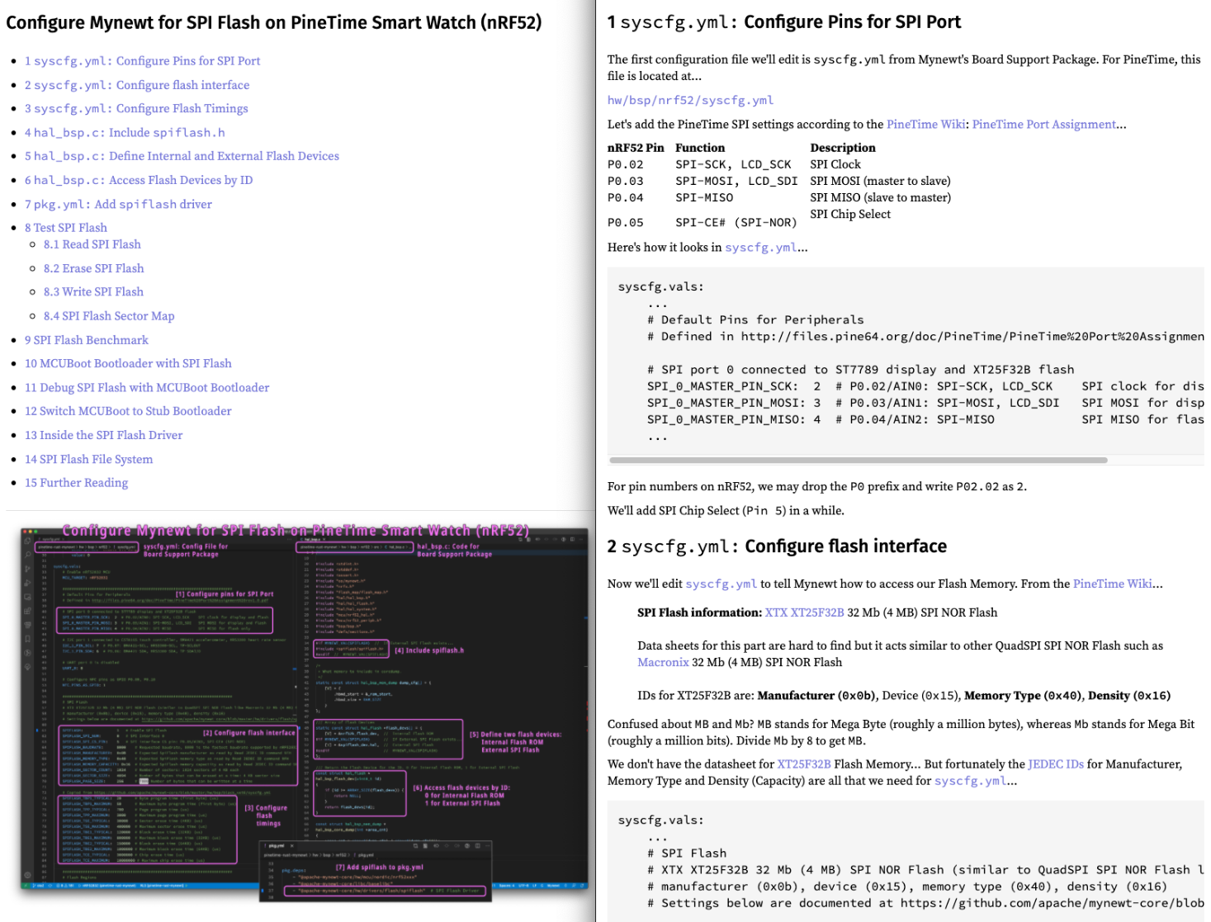
Task: Click the '15 Further Reading' link
Action: coord(76,483)
